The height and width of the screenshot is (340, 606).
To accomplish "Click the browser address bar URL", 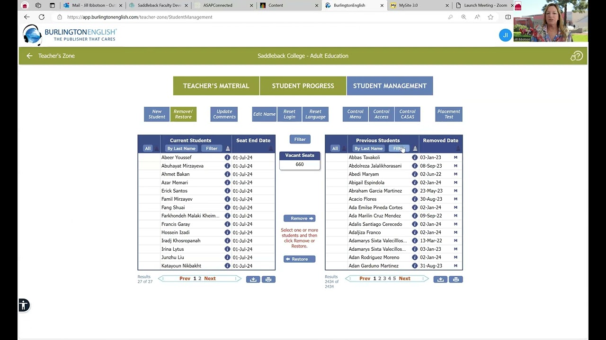I will coord(140,17).
